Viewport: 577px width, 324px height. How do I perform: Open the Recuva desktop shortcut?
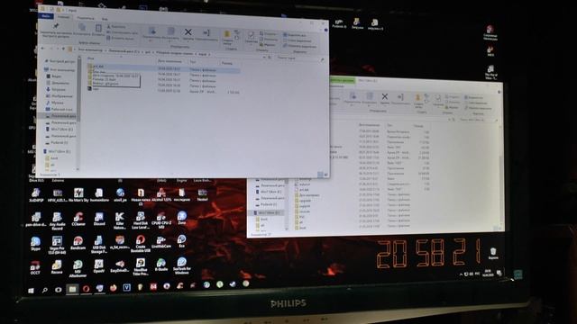(57, 267)
